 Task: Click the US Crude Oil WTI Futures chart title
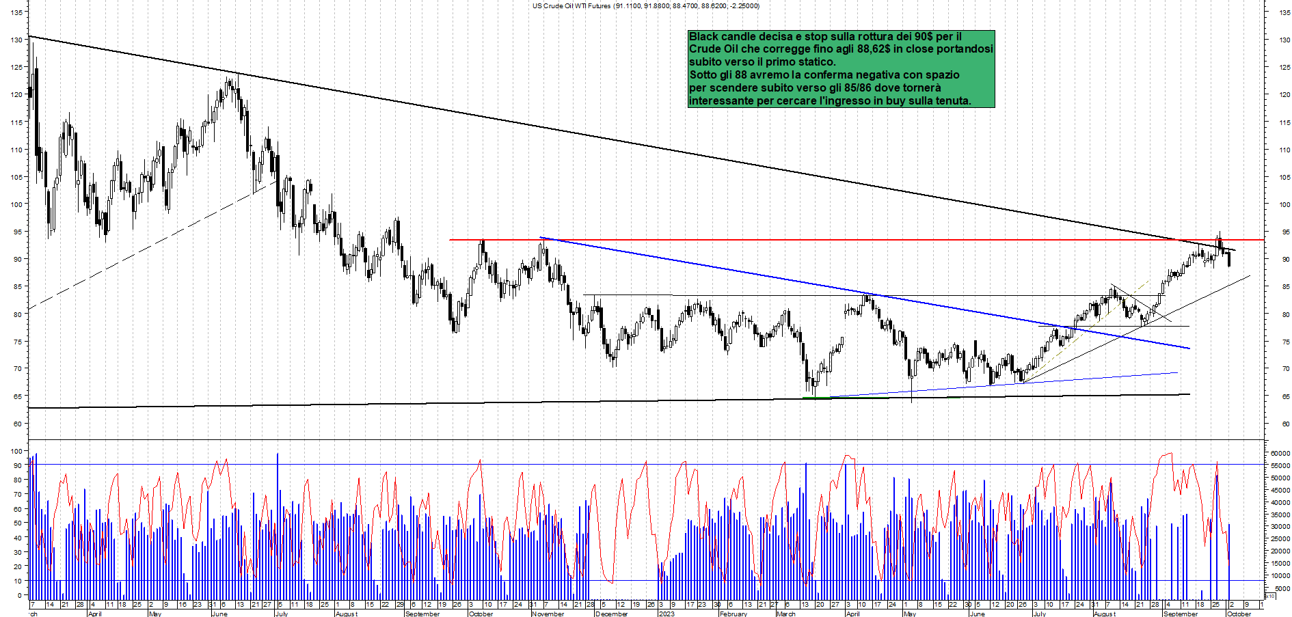[646, 6]
